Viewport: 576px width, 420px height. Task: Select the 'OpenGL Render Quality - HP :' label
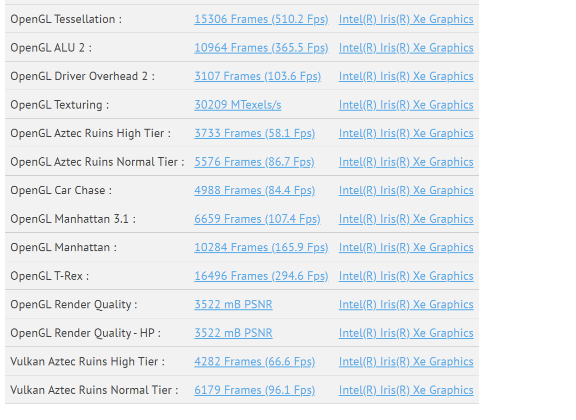[x=85, y=333]
